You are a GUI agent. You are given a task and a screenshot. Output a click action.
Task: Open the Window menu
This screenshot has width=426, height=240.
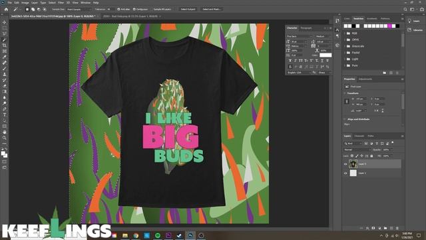[x=86, y=3]
